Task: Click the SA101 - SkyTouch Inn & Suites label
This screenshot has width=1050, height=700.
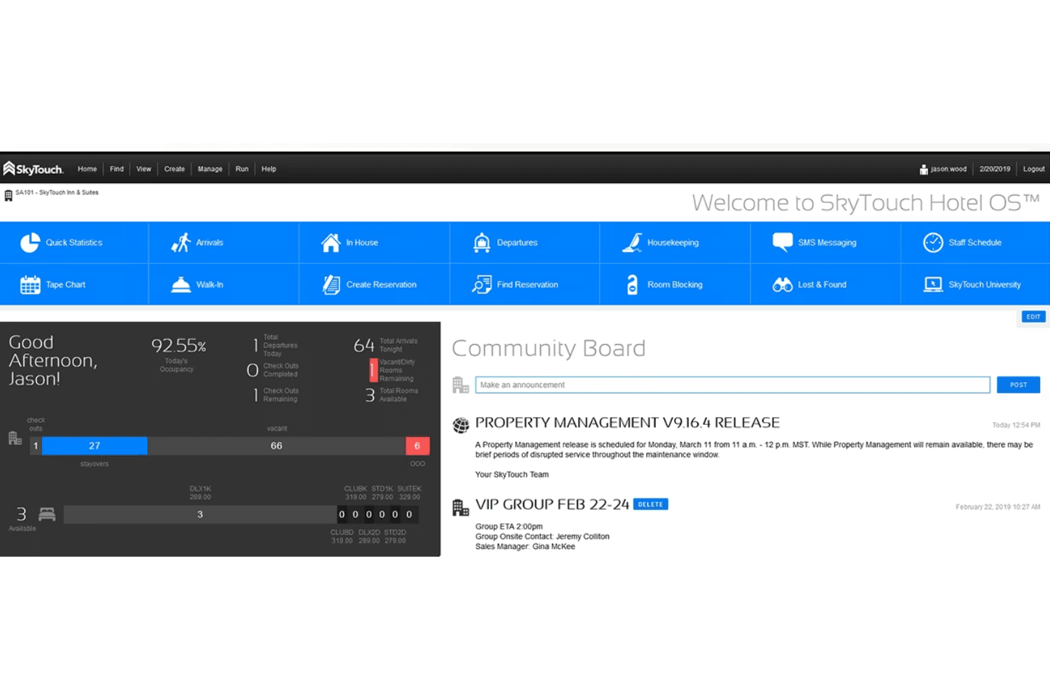Action: tap(57, 192)
